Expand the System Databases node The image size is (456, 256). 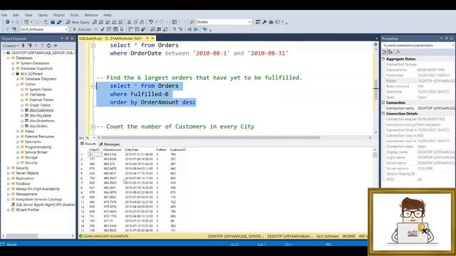13,63
